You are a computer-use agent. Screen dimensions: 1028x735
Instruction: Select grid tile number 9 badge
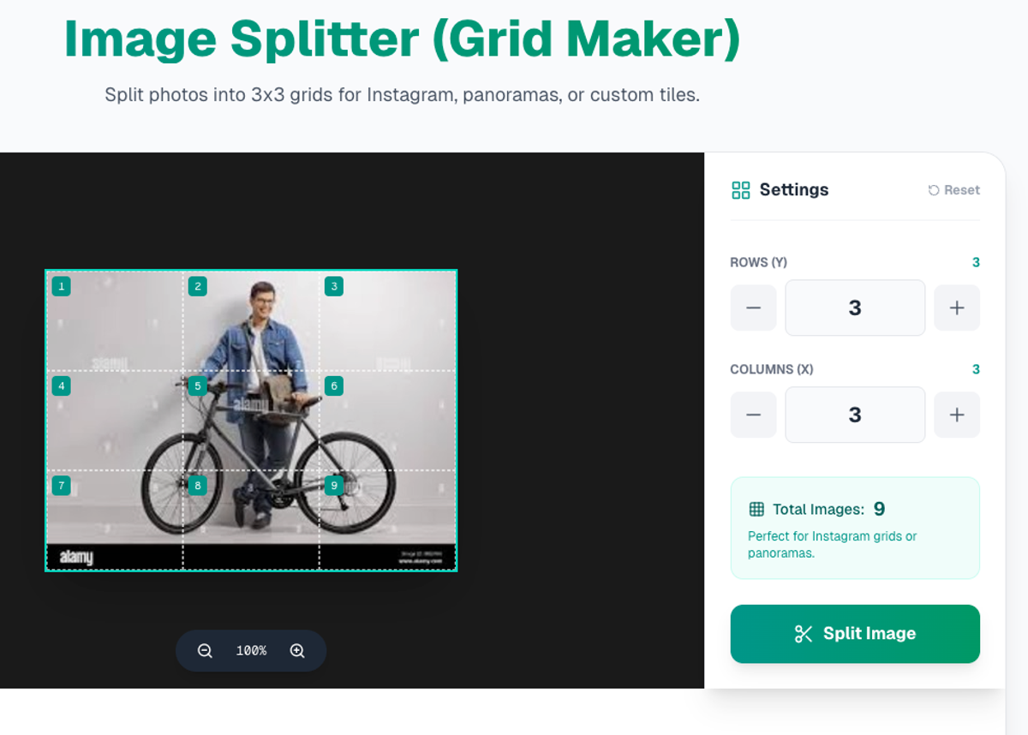coord(334,486)
